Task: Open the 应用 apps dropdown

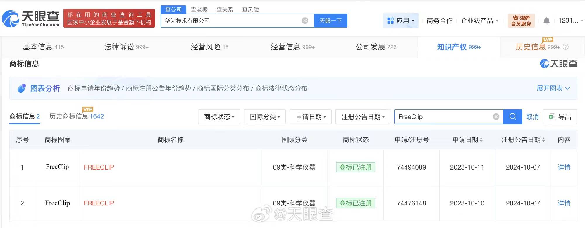Action: [x=400, y=21]
